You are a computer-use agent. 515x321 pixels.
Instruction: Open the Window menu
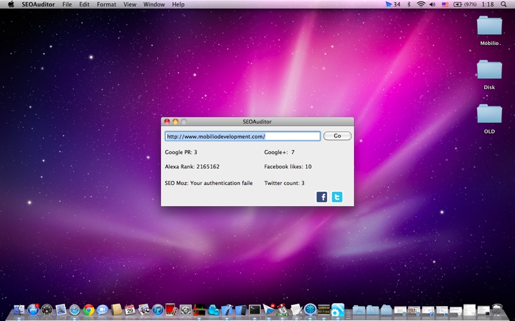pos(154,4)
